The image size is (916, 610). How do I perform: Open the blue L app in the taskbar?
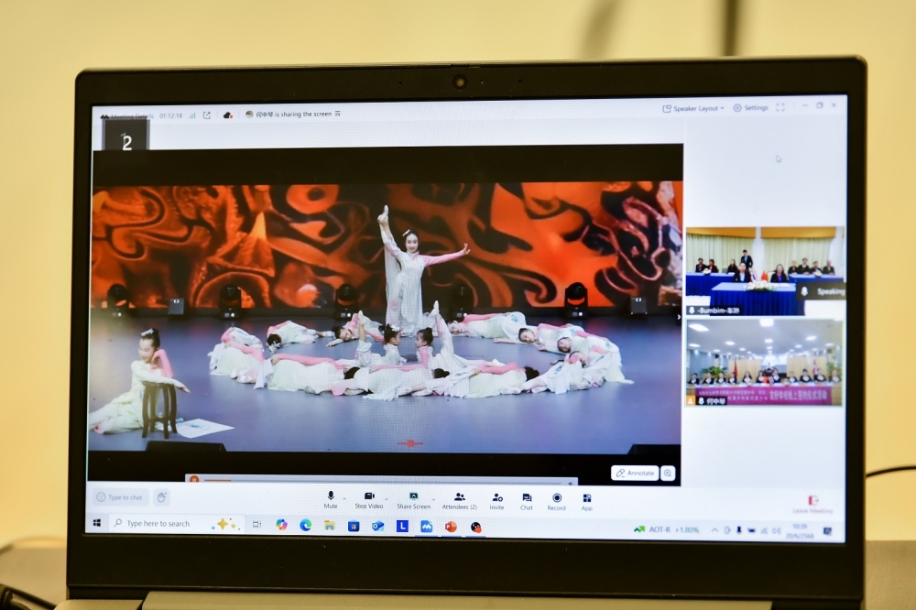point(402,526)
